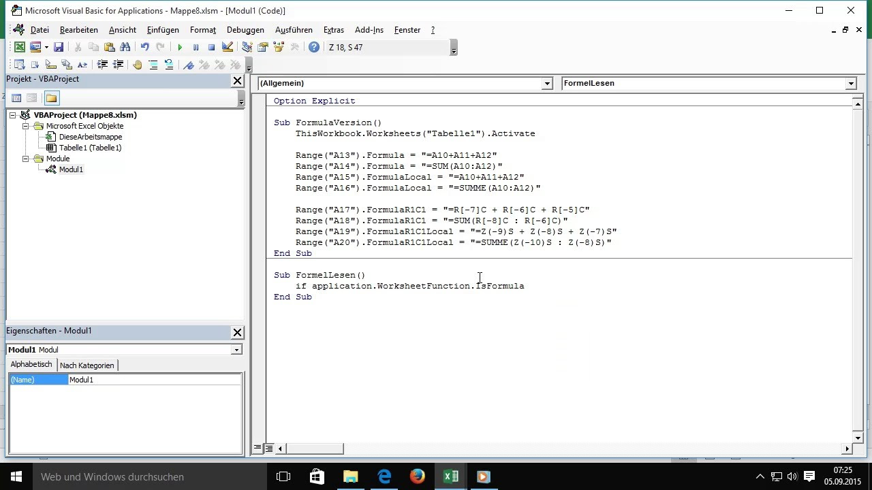Indent the selected code
Image resolution: width=872 pixels, height=490 pixels.
(102, 65)
